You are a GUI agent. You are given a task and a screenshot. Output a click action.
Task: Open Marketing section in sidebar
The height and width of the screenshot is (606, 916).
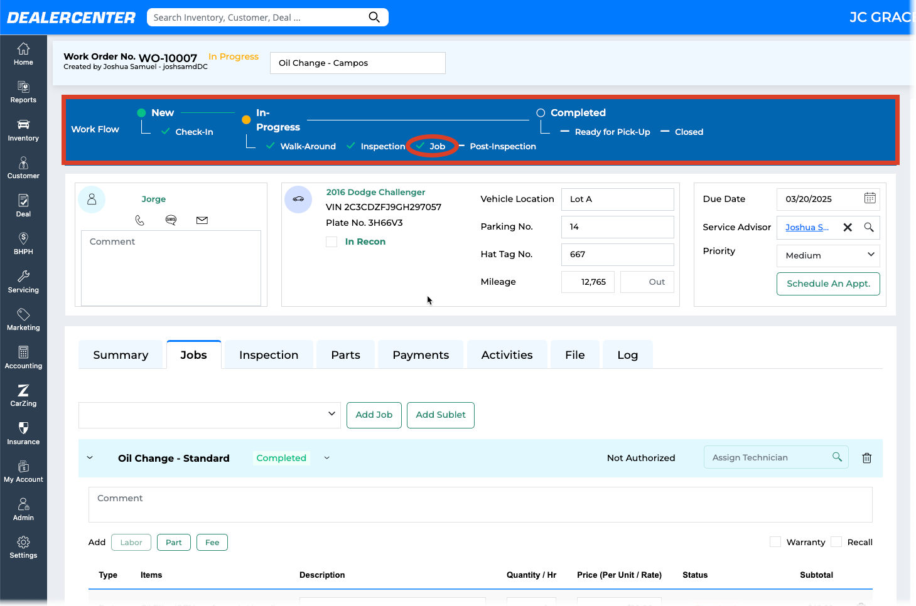[x=23, y=320]
